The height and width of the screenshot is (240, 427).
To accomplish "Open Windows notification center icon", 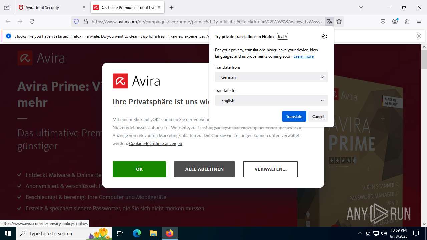I will click(x=416, y=233).
